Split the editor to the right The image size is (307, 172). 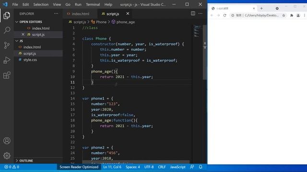click(x=193, y=13)
